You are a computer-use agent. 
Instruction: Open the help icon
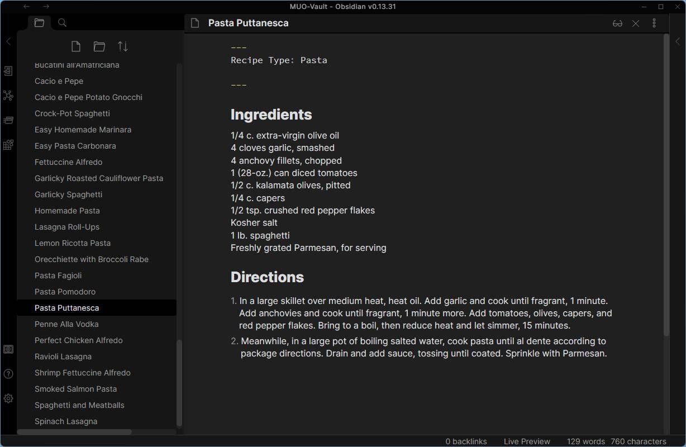[8, 374]
